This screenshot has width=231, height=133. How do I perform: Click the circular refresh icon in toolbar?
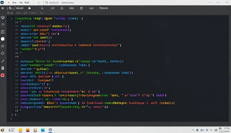click(x=62, y=8)
